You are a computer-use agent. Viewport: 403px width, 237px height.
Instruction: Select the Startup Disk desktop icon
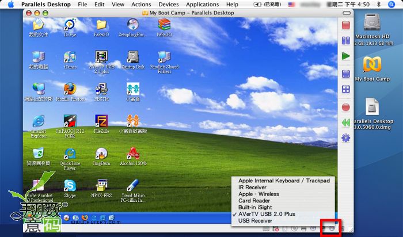click(133, 60)
